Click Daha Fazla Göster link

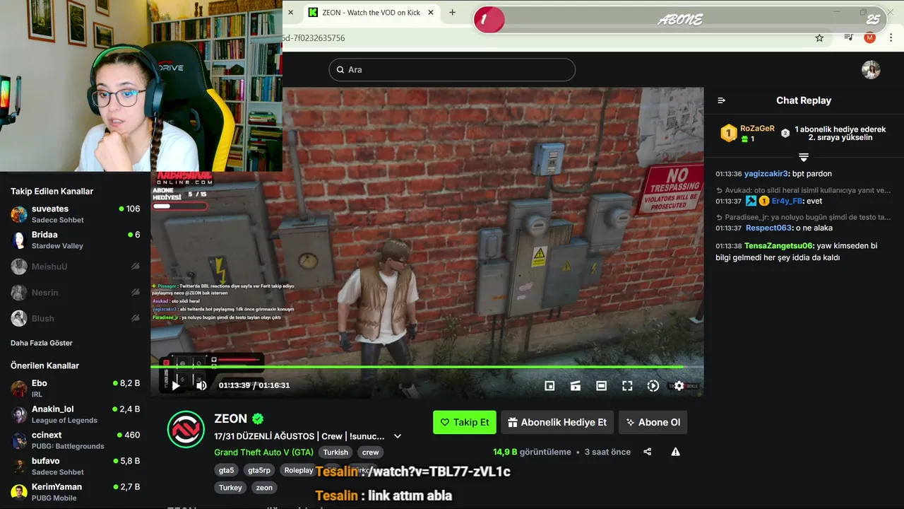pyautogui.click(x=42, y=343)
